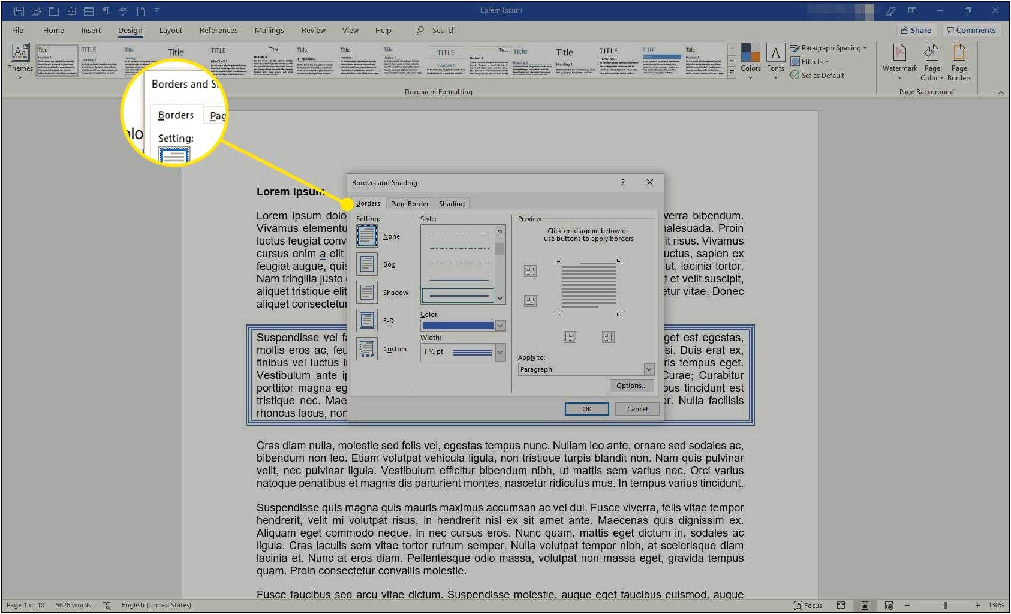The image size is (1011, 614).
Task: Open Paragraph Spacing dropdown
Action: point(829,48)
